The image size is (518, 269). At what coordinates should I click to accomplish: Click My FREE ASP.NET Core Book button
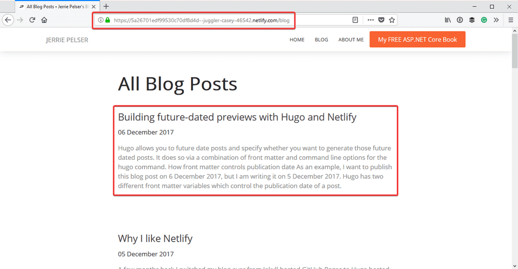tap(418, 39)
